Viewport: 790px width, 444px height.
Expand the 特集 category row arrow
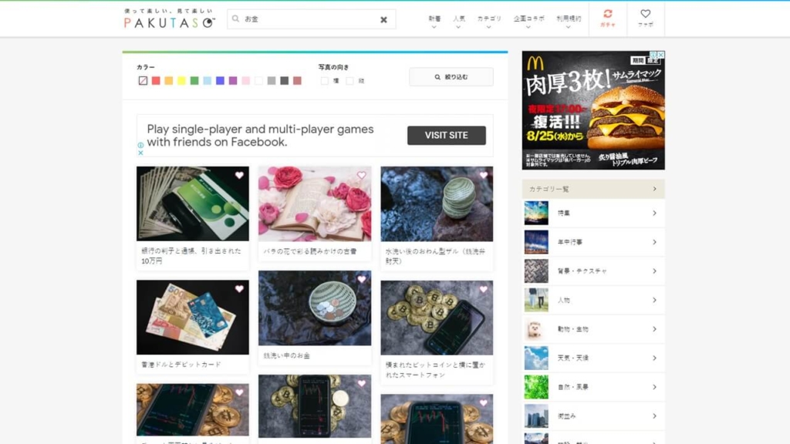click(654, 213)
